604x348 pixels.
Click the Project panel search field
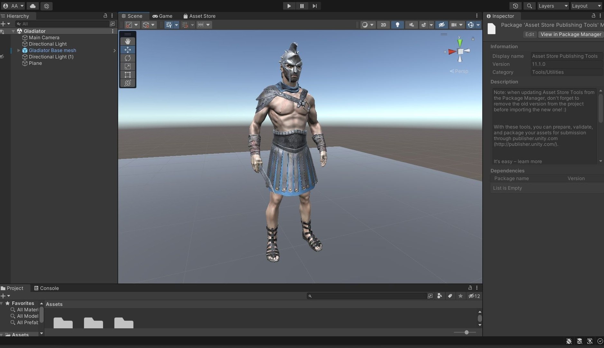(x=367, y=296)
